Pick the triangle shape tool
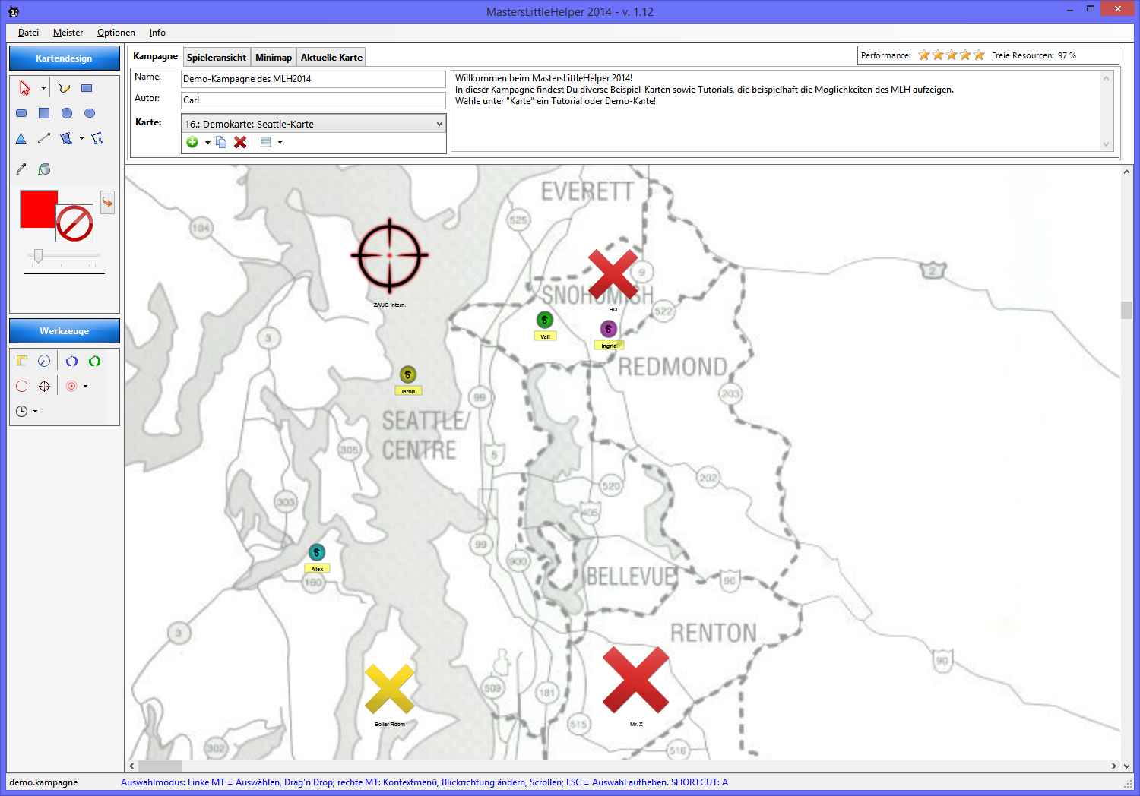 (x=21, y=138)
